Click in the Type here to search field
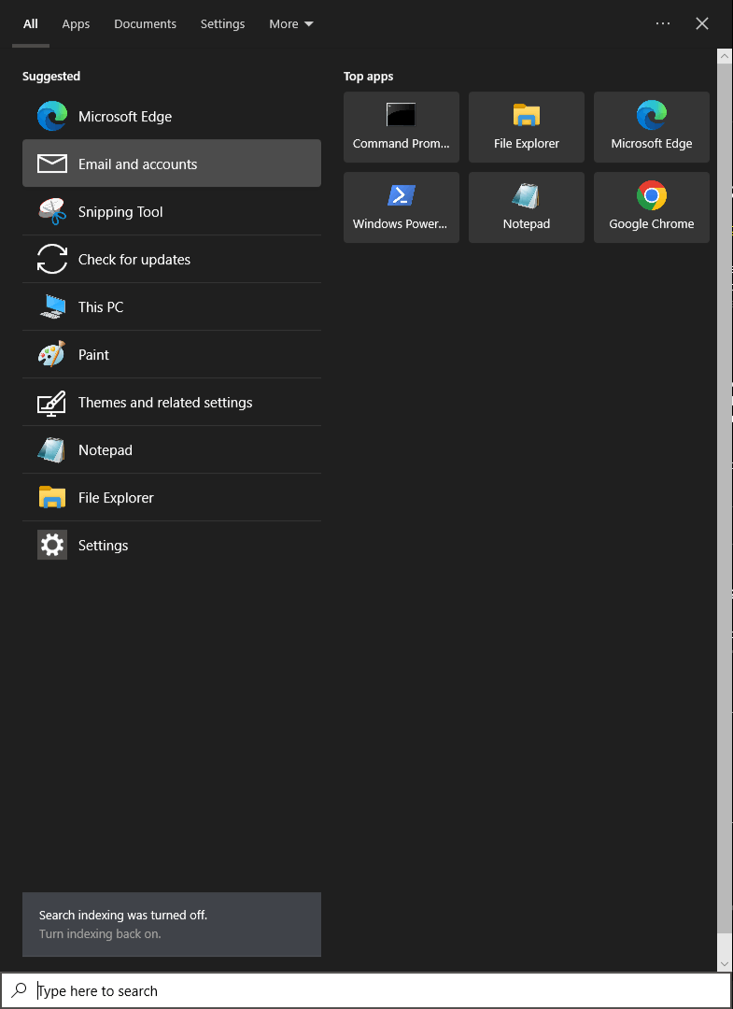Screen dimensions: 733x1009 [x=366, y=990]
